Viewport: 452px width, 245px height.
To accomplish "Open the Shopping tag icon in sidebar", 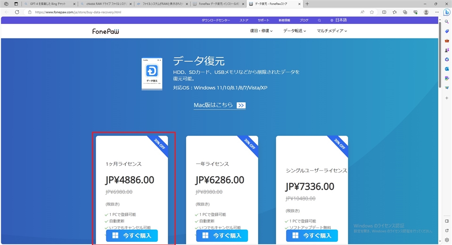I will pos(447,31).
